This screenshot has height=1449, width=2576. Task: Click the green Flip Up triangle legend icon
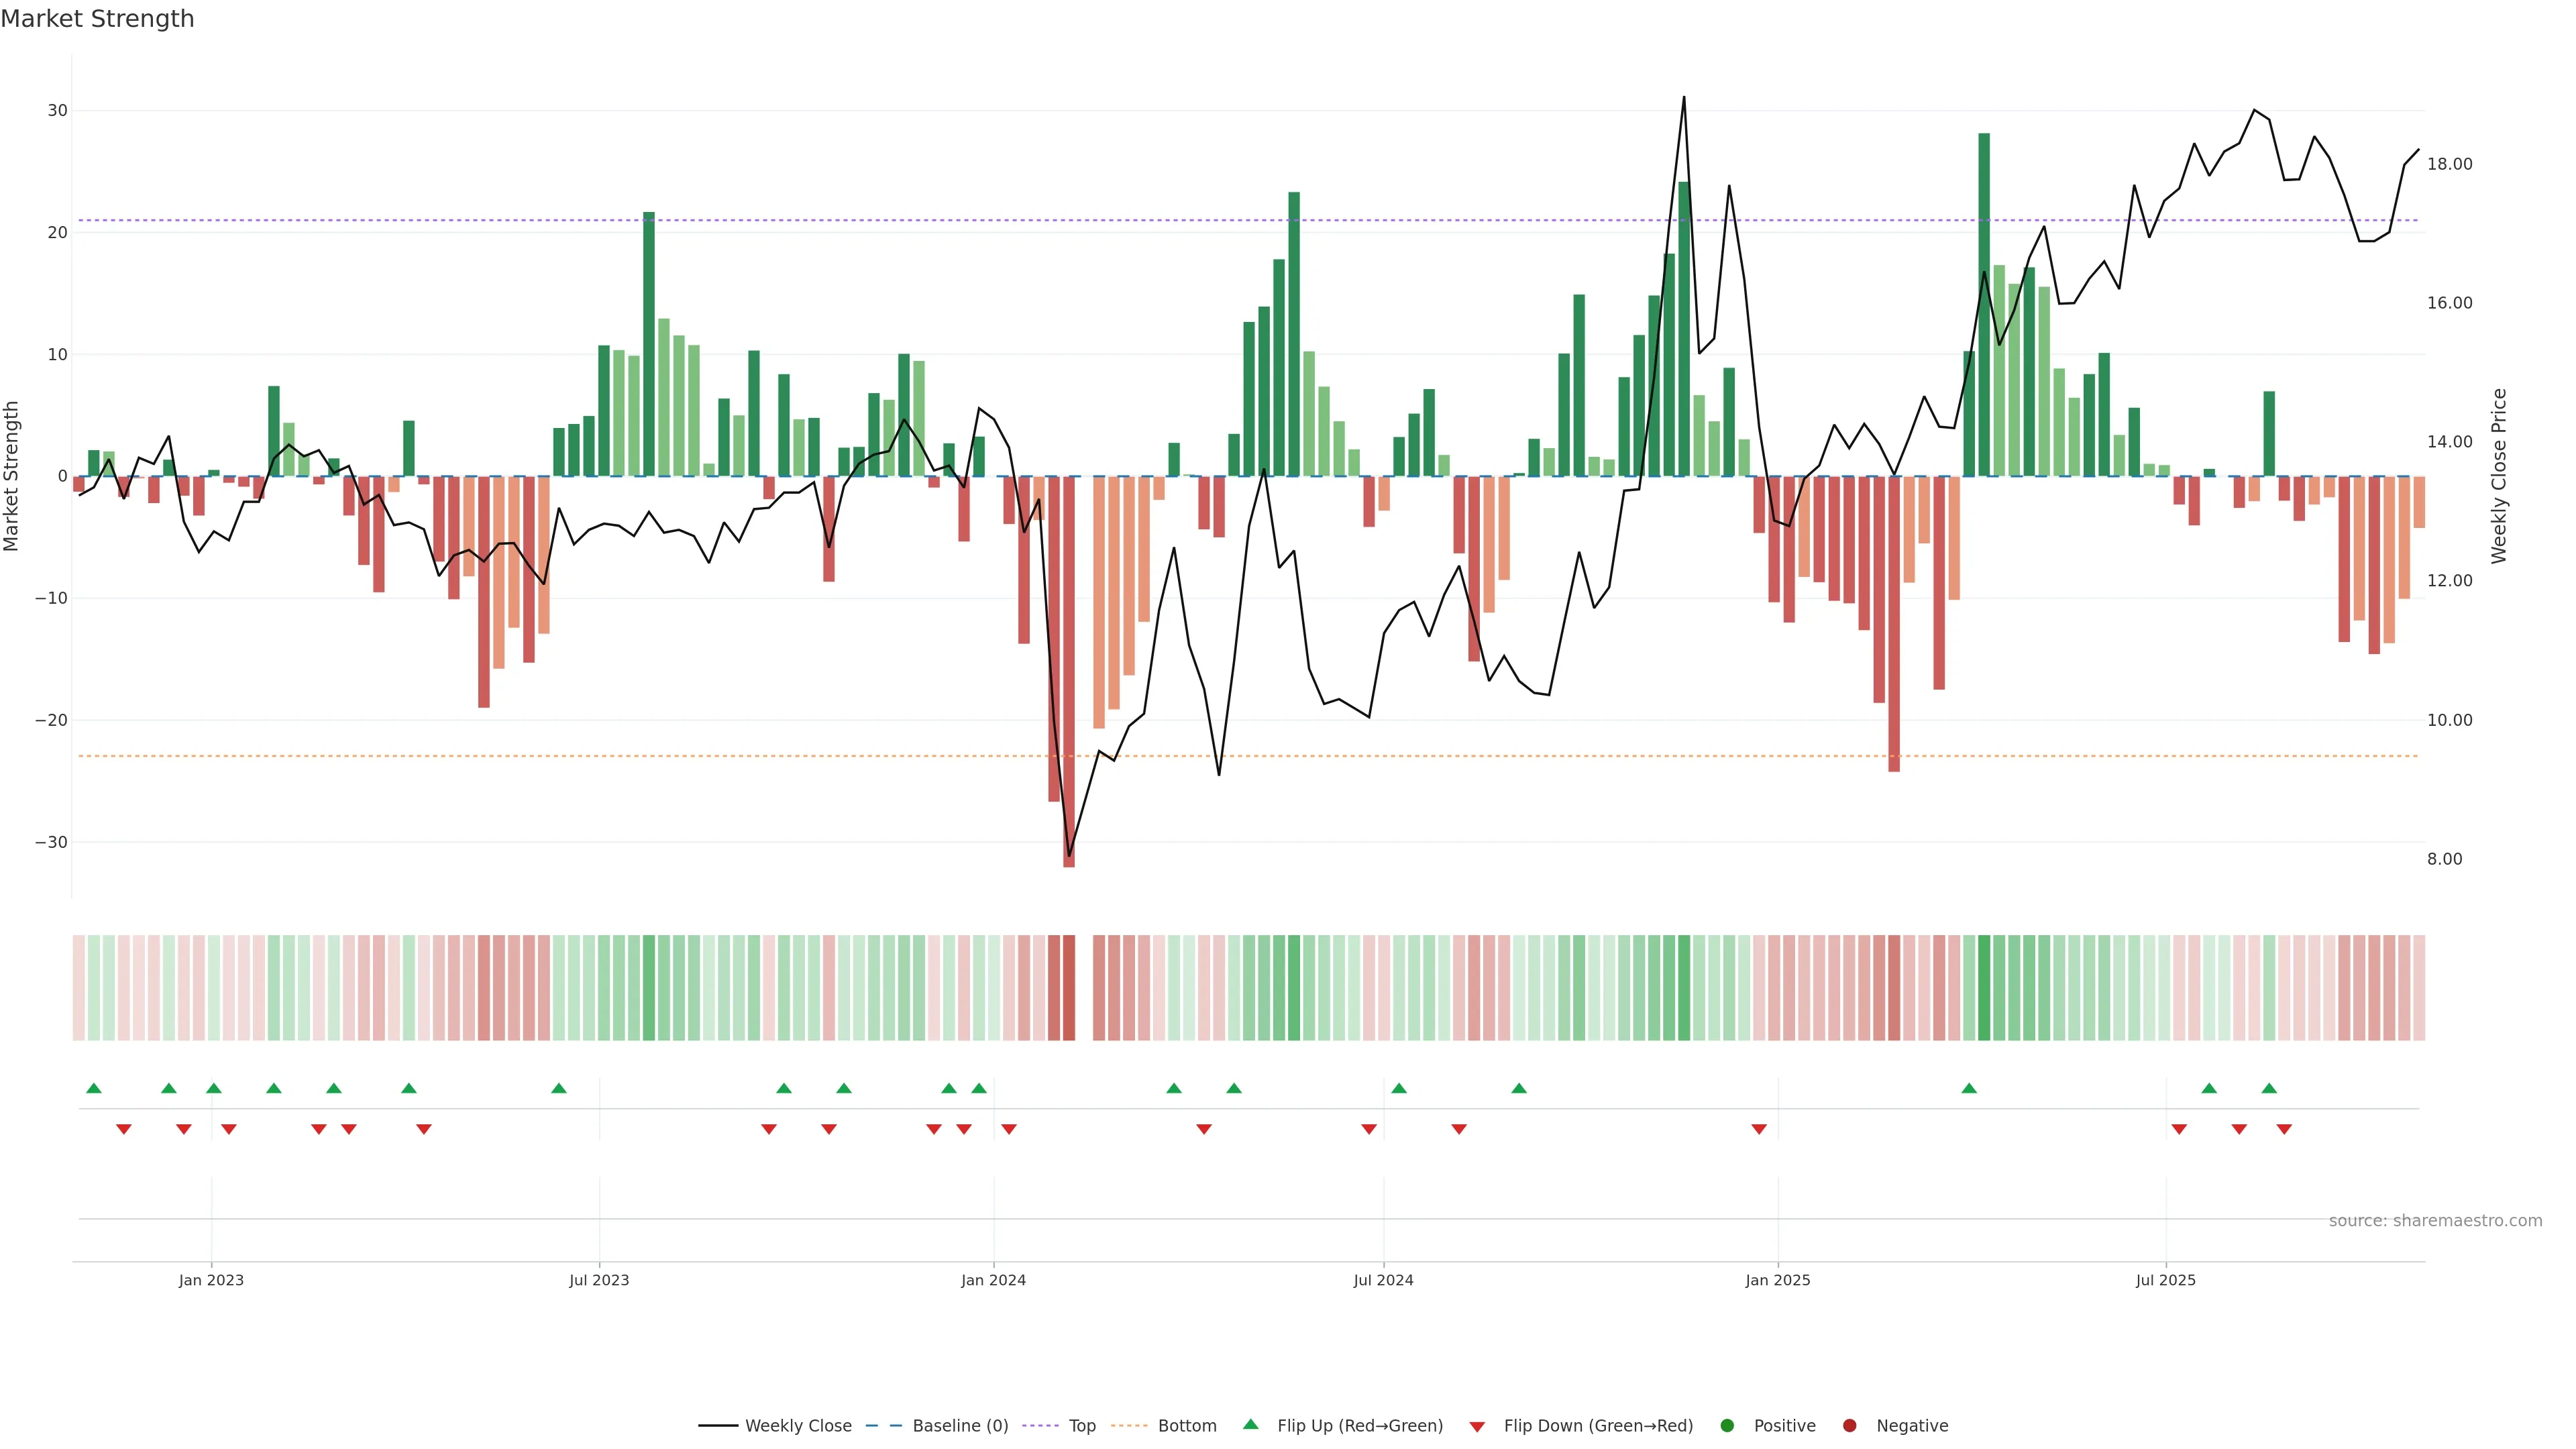[1250, 1424]
